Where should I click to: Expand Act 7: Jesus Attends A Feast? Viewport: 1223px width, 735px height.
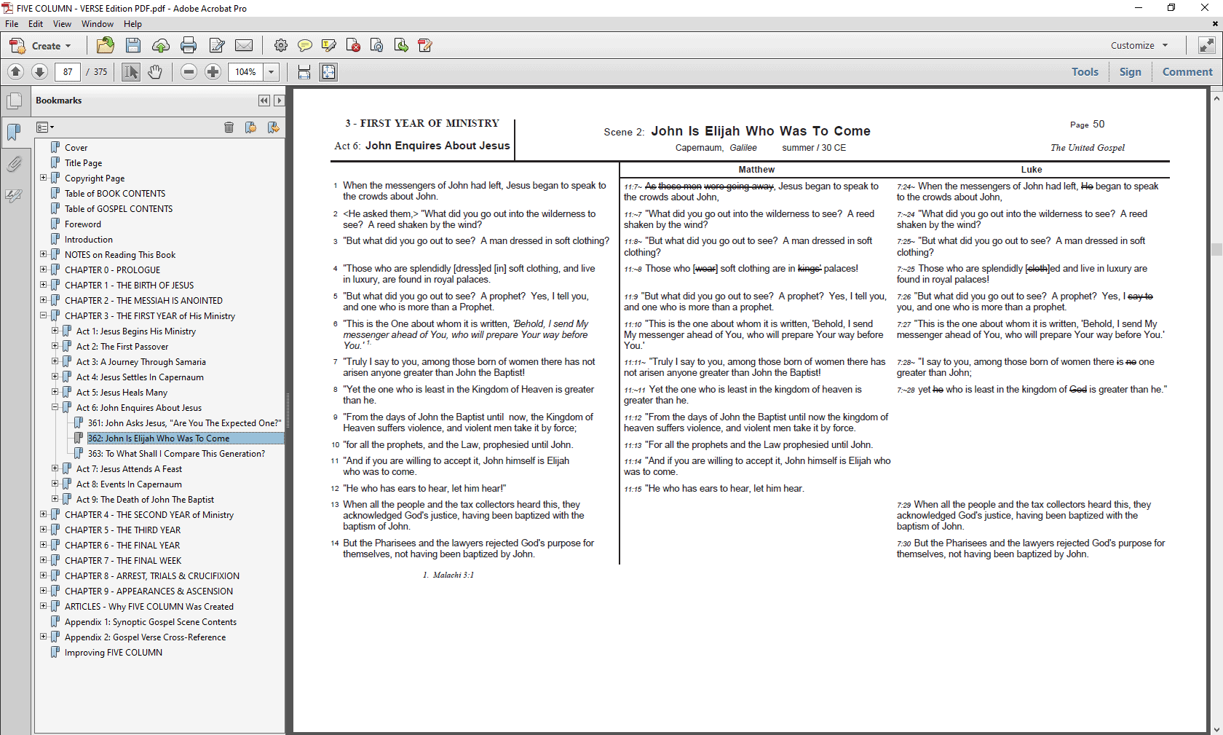click(55, 468)
